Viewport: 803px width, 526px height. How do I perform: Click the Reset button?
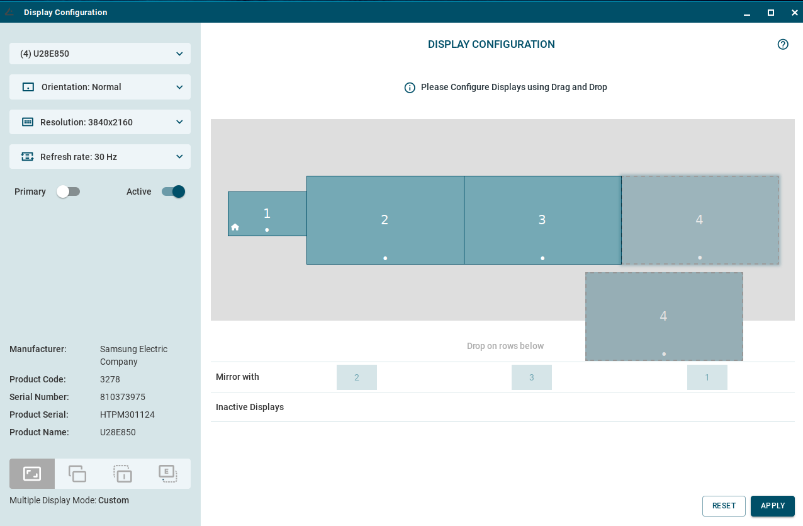724,506
